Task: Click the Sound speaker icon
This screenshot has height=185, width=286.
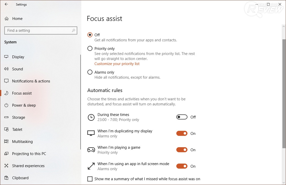Action: pos(7,69)
